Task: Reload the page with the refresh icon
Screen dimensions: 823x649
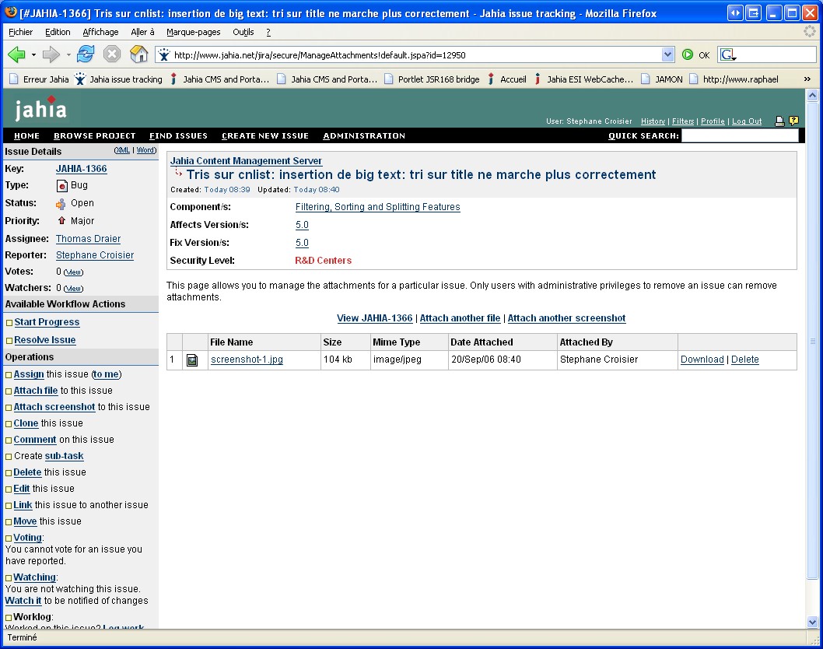Action: [x=86, y=54]
